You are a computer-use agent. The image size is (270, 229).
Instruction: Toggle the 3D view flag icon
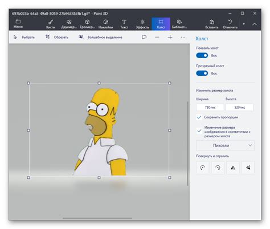144,37
